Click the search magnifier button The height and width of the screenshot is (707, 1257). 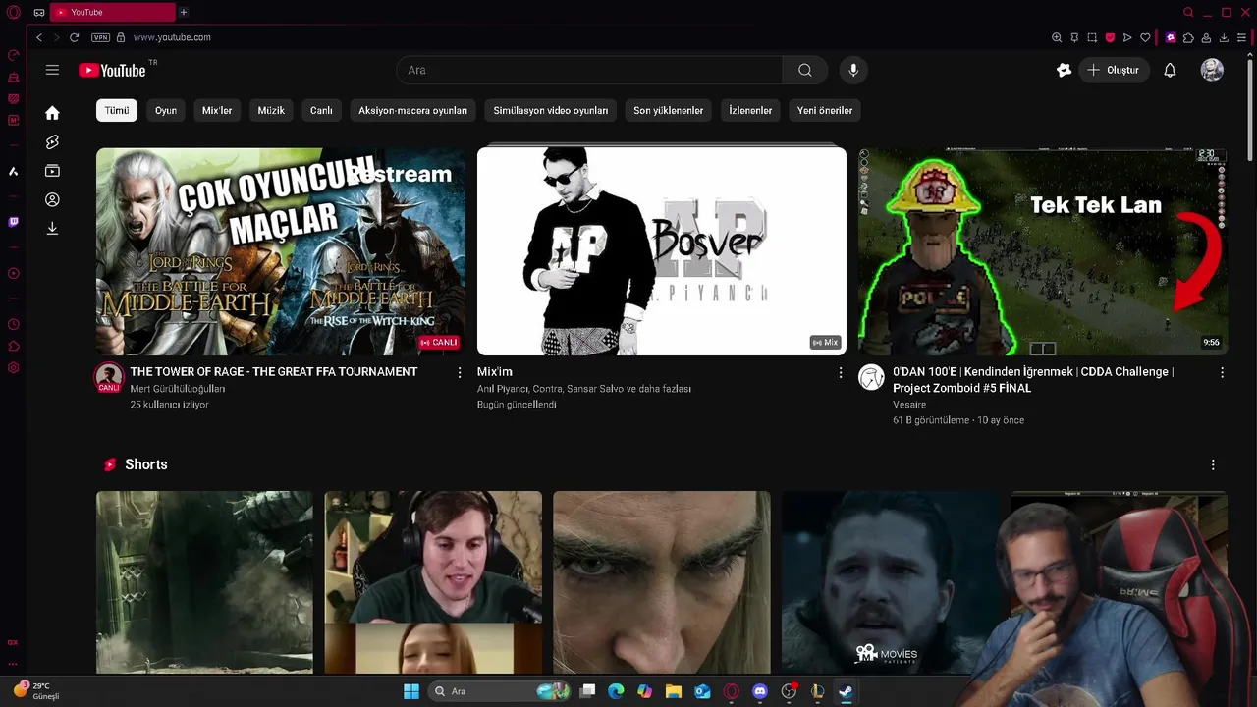[x=804, y=70]
